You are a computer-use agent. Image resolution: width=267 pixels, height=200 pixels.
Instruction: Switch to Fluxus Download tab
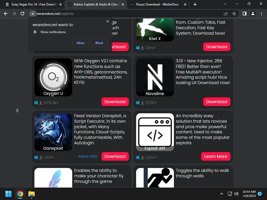tap(158, 4)
